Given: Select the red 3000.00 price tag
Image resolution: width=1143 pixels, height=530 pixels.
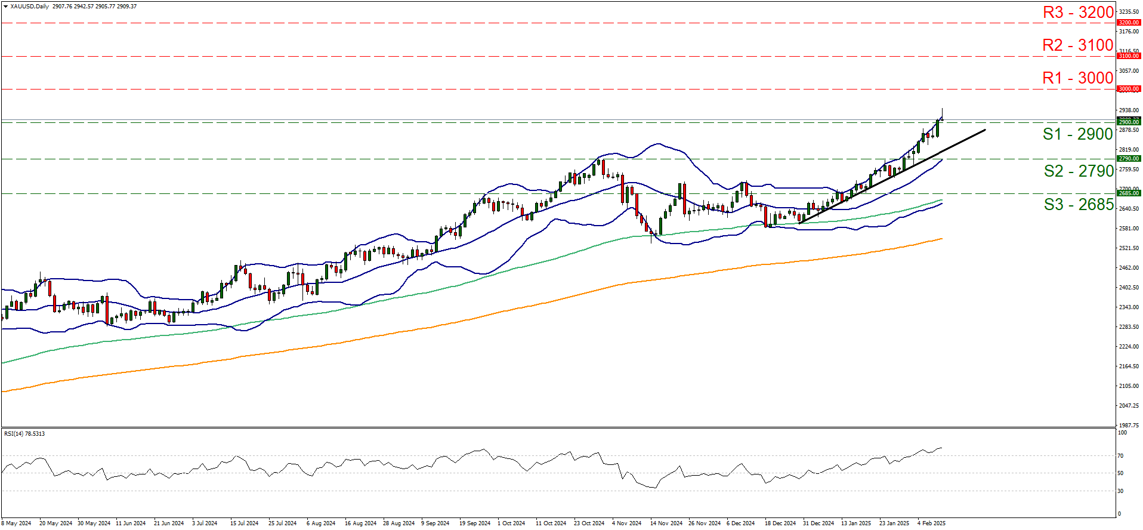Looking at the screenshot, I should 1128,89.
